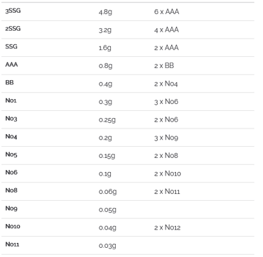Screen dimensions: 263x257
Task: Click the BB row label
Action: pos(9,82)
